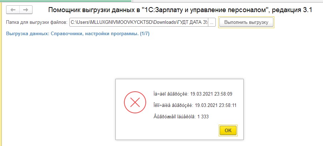Viewport: 323px width, 146px height.
Task: Open folder browser with the ellipsis button
Action: pyautogui.click(x=212, y=23)
